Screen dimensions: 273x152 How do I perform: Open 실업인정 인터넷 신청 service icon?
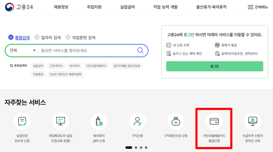(x=22, y=121)
